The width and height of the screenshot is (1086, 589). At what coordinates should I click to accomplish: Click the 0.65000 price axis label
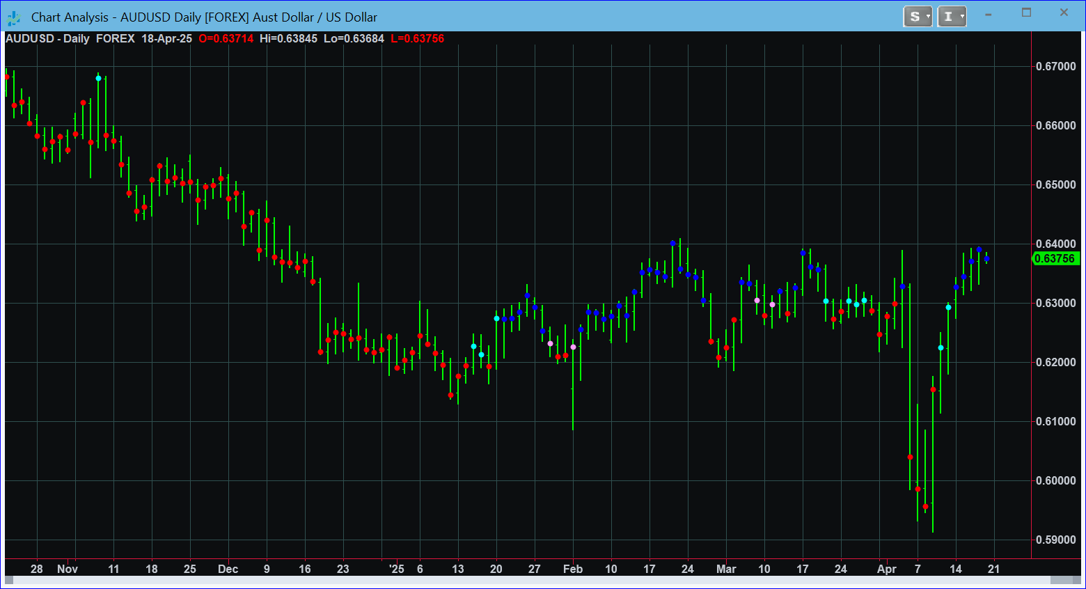pos(1056,185)
